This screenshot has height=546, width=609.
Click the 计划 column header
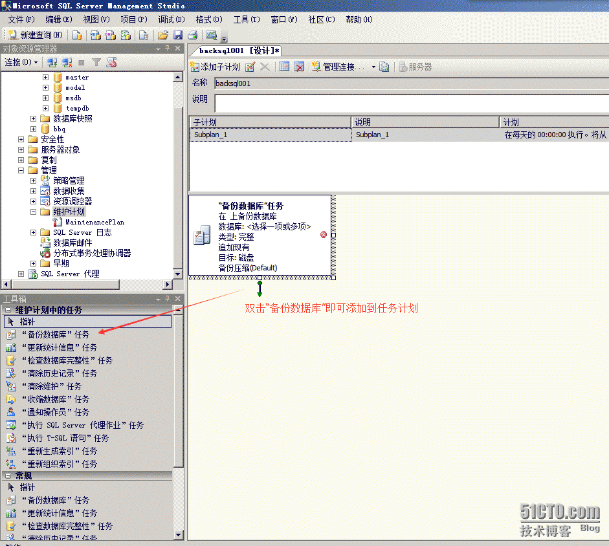tap(554, 122)
